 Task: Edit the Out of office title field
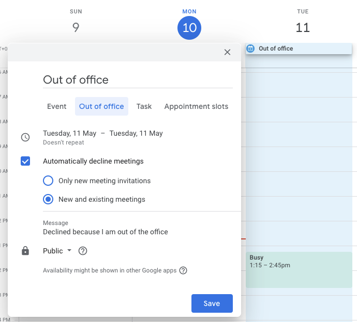coord(138,80)
